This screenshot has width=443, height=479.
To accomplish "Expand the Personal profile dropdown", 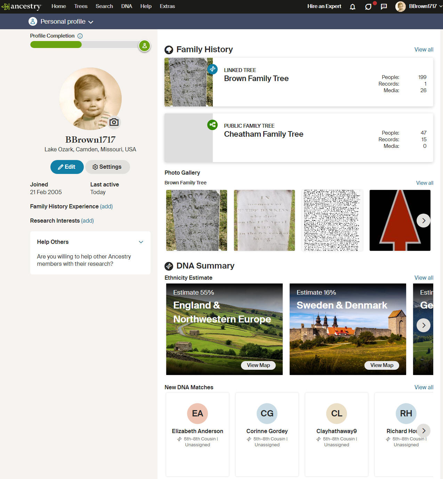I will pyautogui.click(x=61, y=22).
